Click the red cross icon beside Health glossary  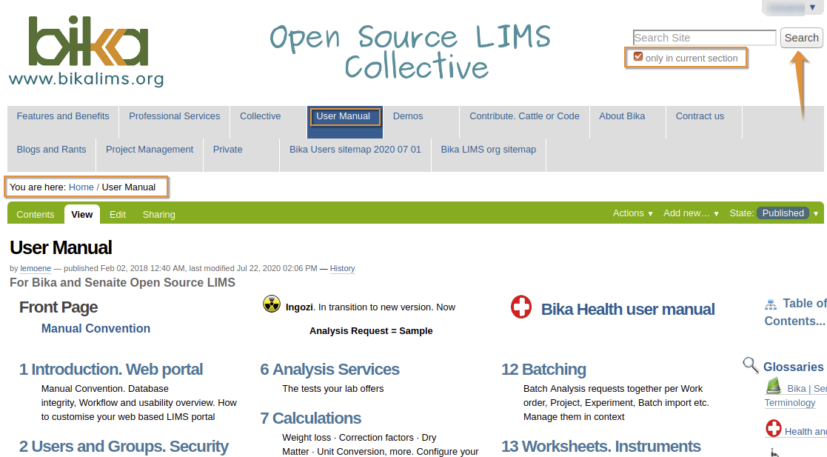(x=774, y=428)
